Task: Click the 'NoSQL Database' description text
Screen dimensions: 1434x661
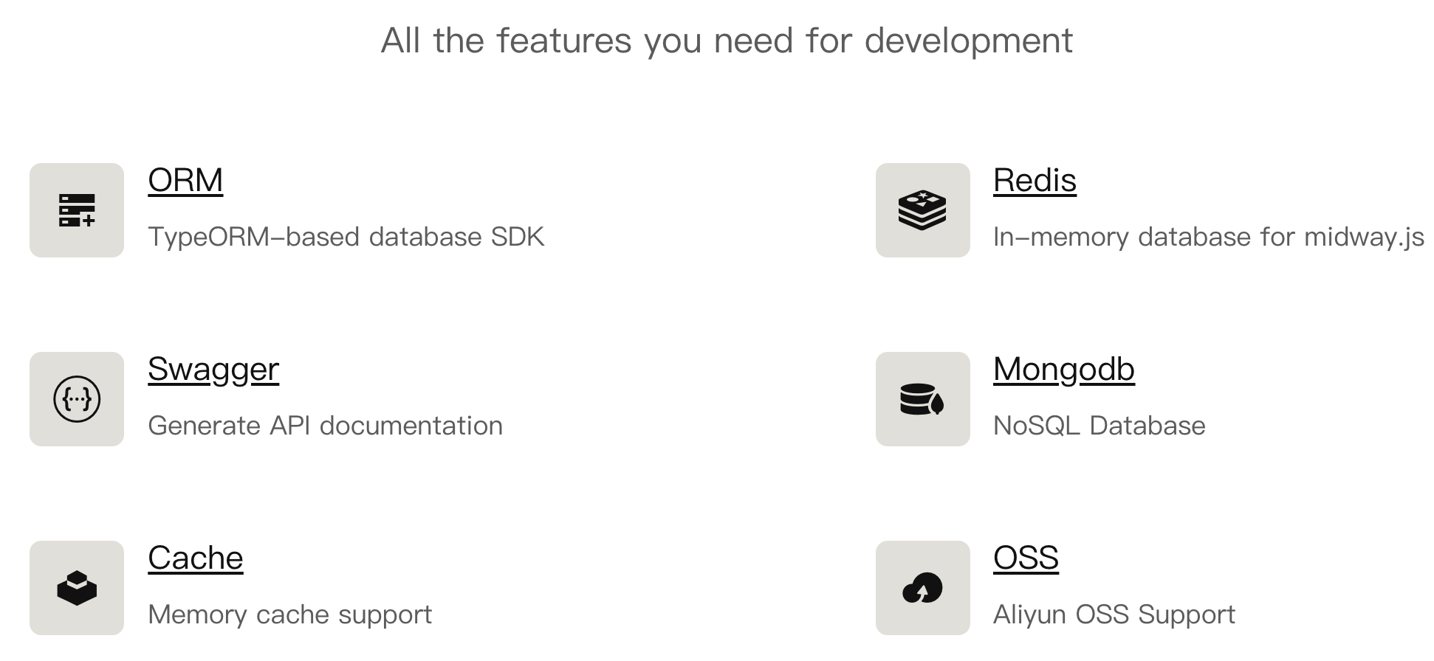Action: point(1099,426)
